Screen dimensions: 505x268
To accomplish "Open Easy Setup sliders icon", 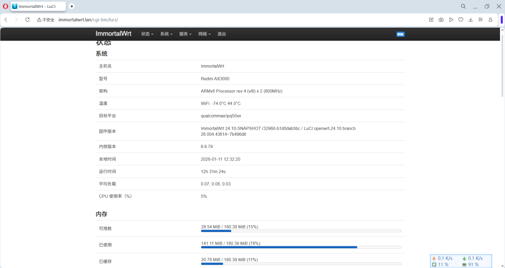I will click(480, 20).
